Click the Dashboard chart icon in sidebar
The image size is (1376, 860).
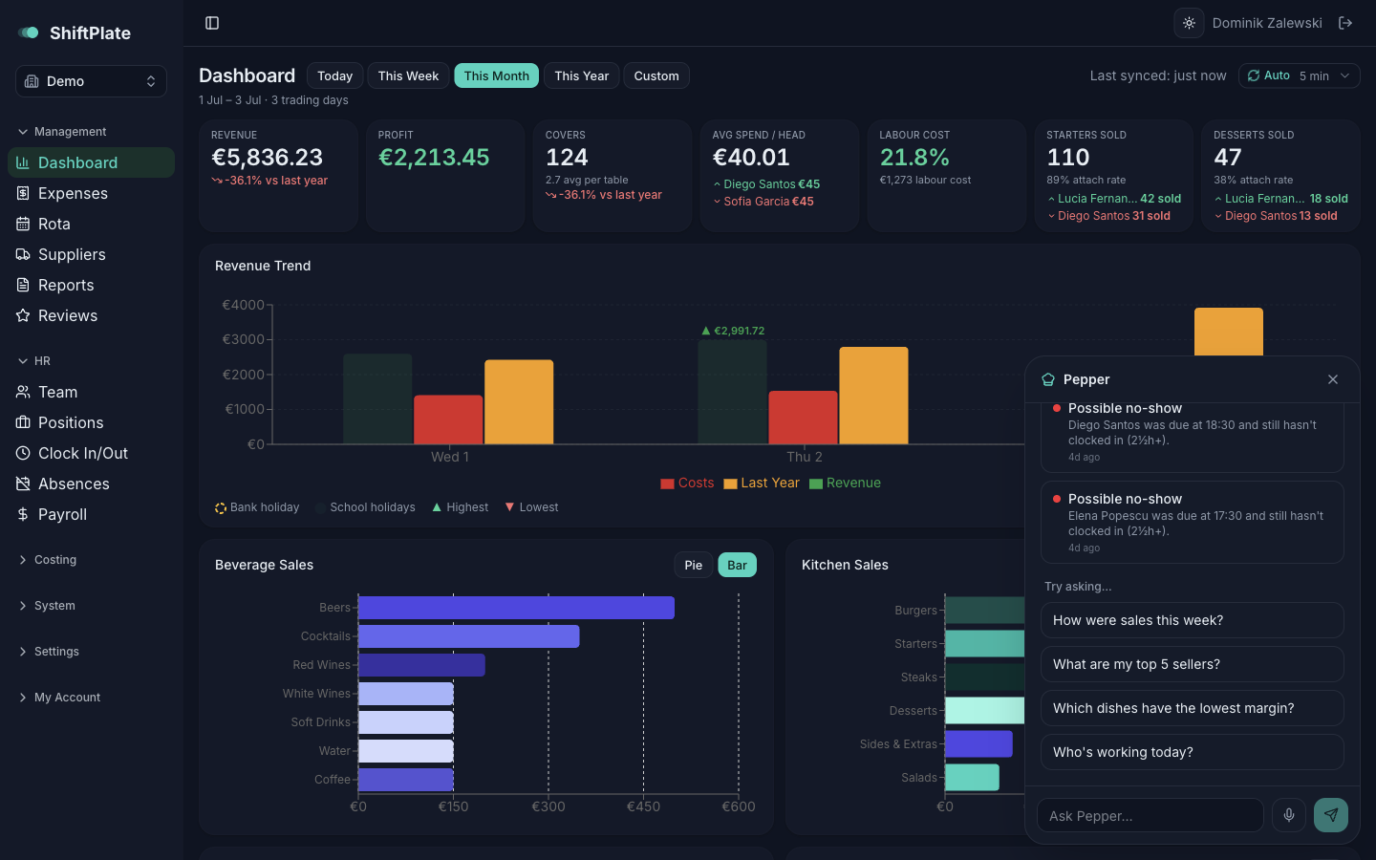pos(23,162)
